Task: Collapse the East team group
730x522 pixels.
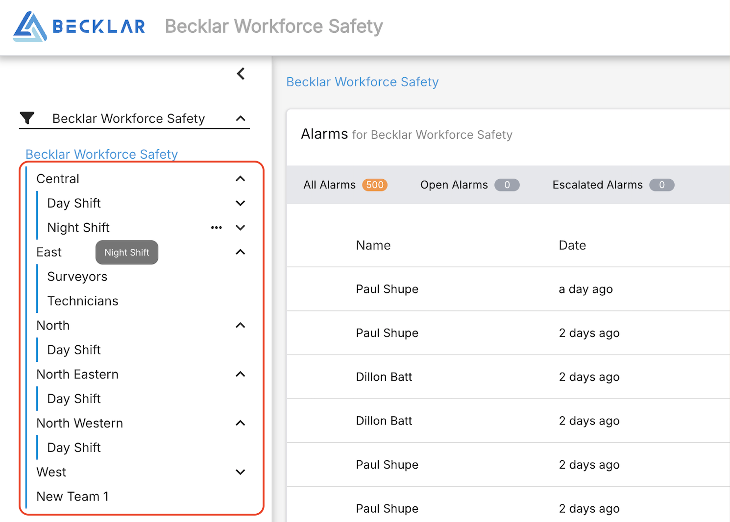Action: click(241, 252)
